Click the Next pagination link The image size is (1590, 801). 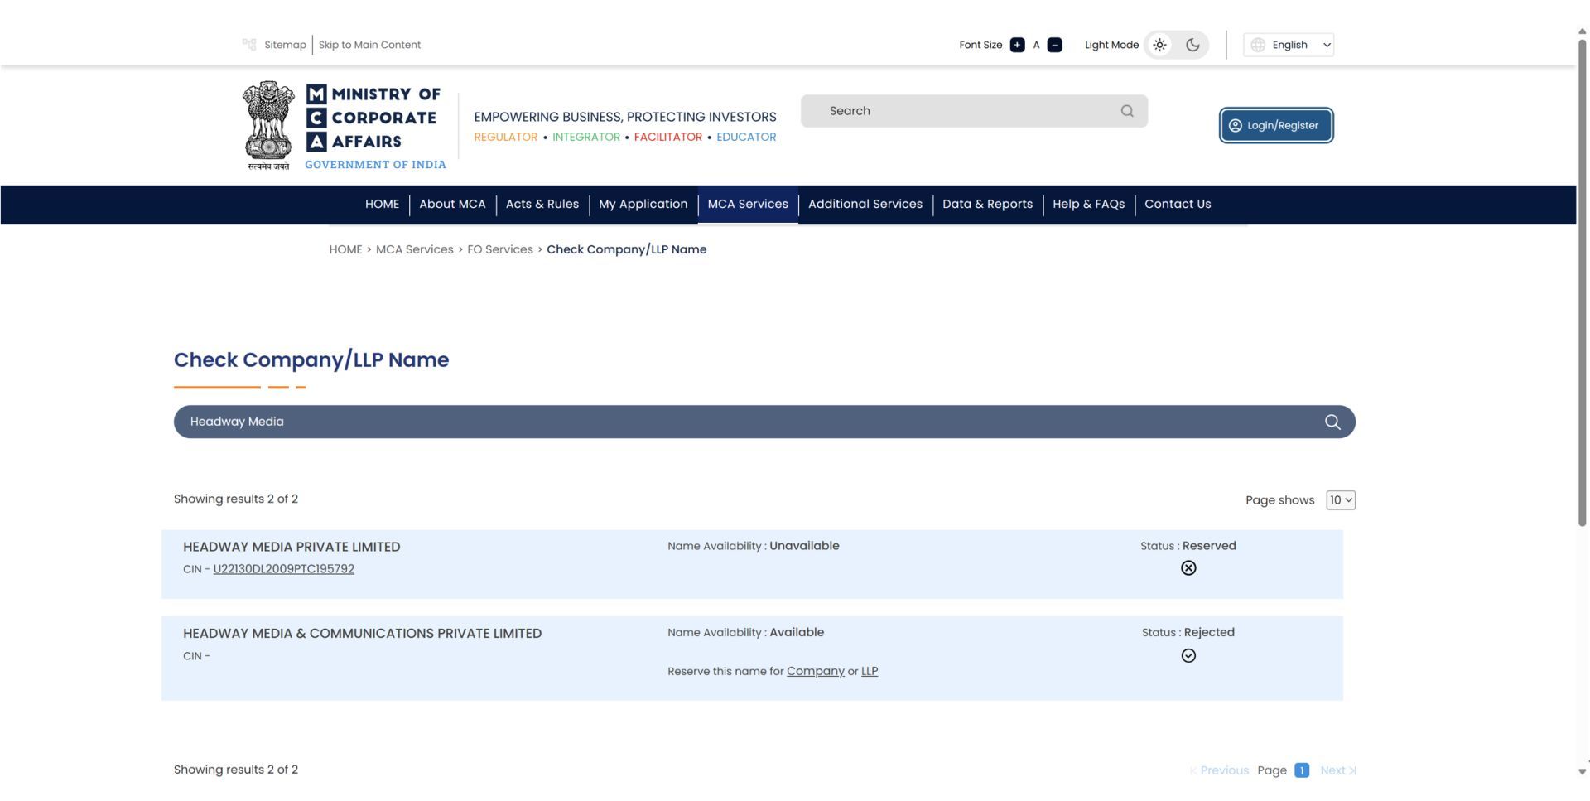click(1337, 770)
